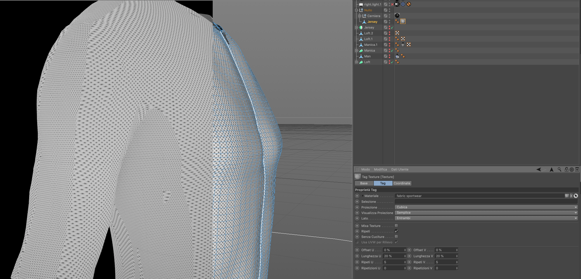Collapse the Nullo object group

click(x=356, y=10)
